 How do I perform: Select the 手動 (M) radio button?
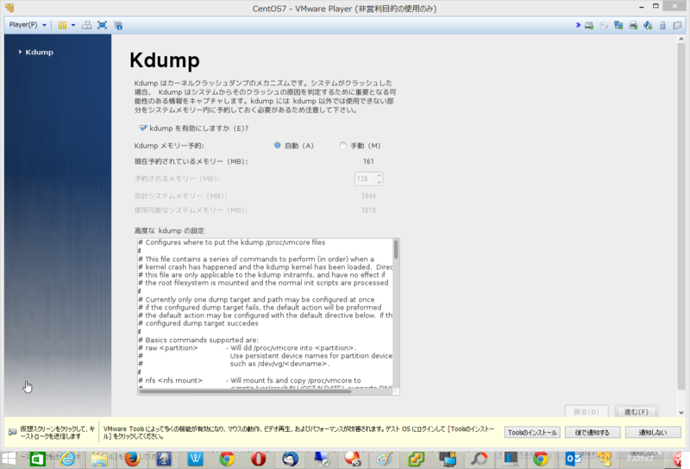[342, 145]
